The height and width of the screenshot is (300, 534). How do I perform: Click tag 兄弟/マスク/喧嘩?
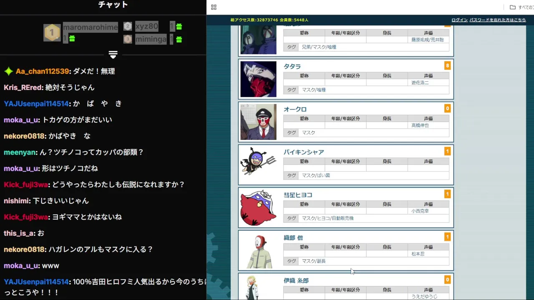319,47
